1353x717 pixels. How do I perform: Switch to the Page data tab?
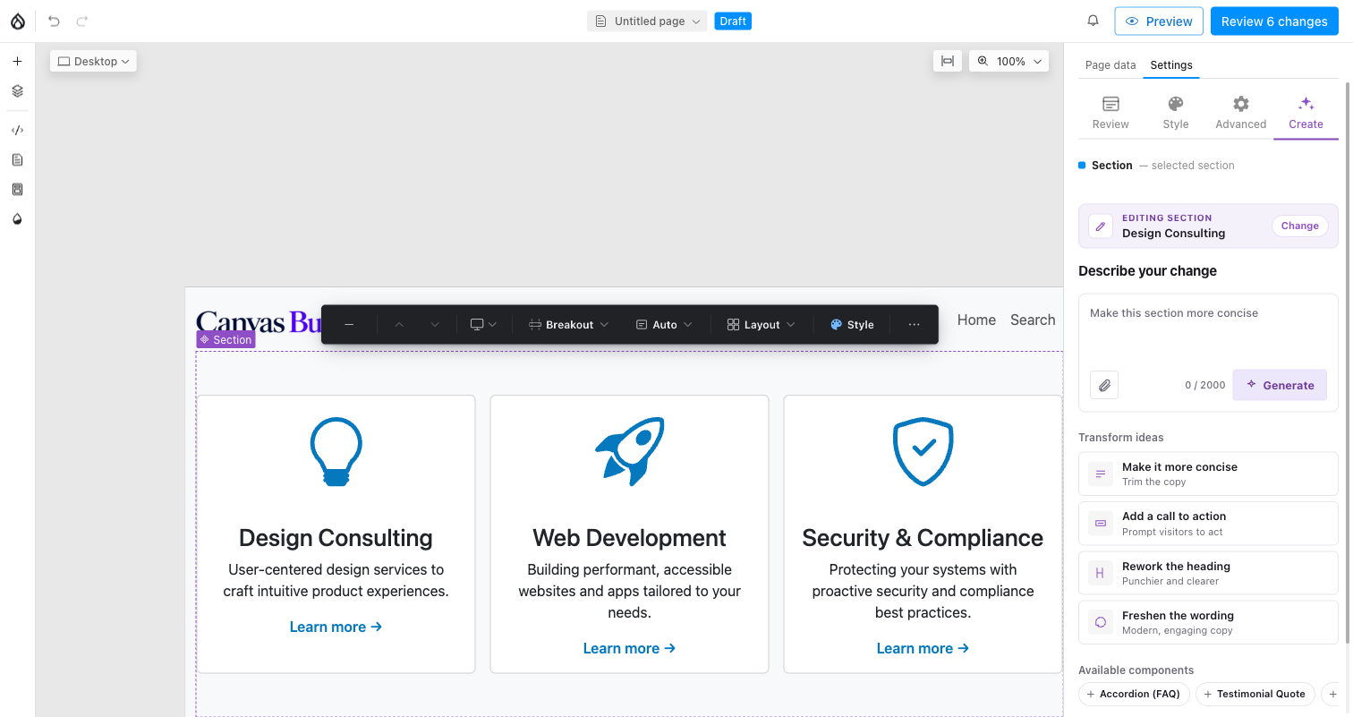pyautogui.click(x=1110, y=64)
